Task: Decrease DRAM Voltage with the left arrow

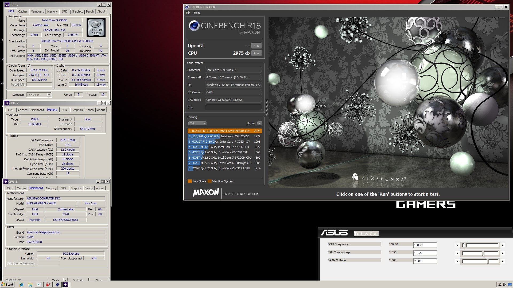Action: click(x=457, y=261)
